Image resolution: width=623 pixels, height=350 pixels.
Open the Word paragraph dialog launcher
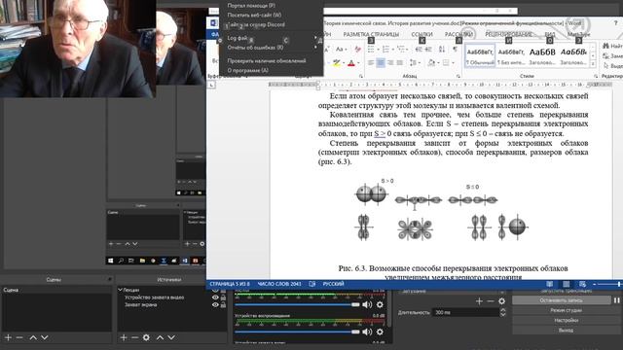click(458, 76)
